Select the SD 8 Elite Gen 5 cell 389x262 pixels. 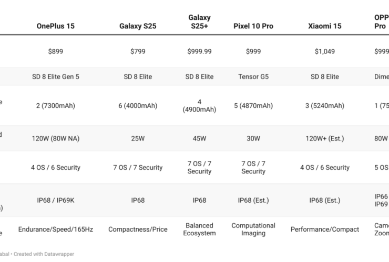(55, 77)
